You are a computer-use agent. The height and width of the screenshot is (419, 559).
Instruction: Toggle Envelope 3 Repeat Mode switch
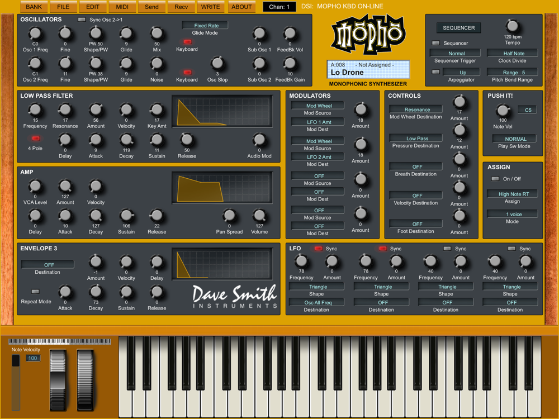pos(35,292)
